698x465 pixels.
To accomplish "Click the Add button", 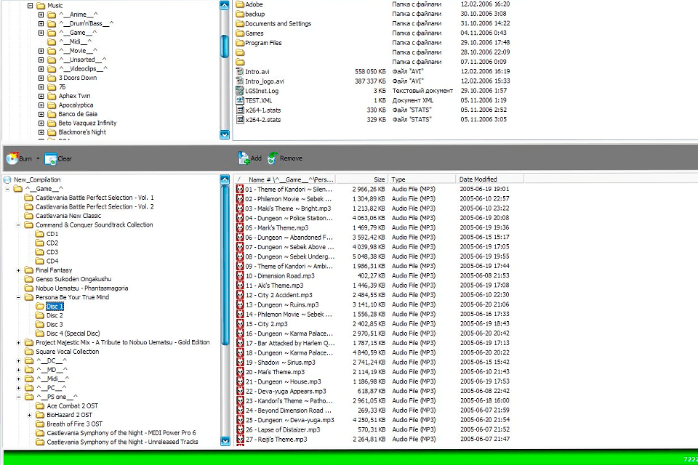I will (249, 158).
